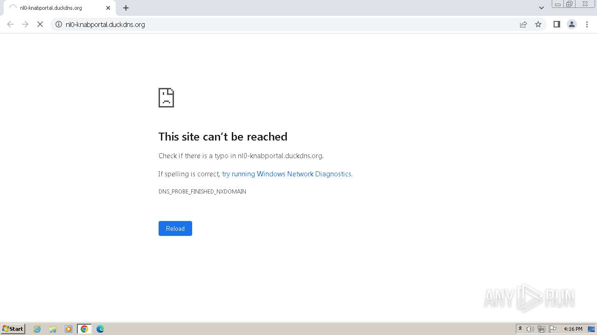Viewport: 597px width, 335px height.
Task: Restore down the Chrome window
Action: point(569,4)
